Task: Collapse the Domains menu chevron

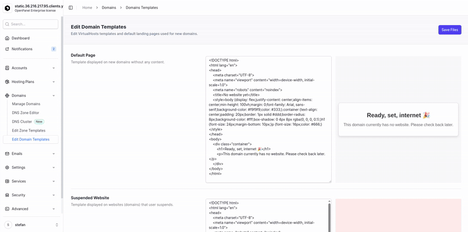Action: click(x=54, y=95)
